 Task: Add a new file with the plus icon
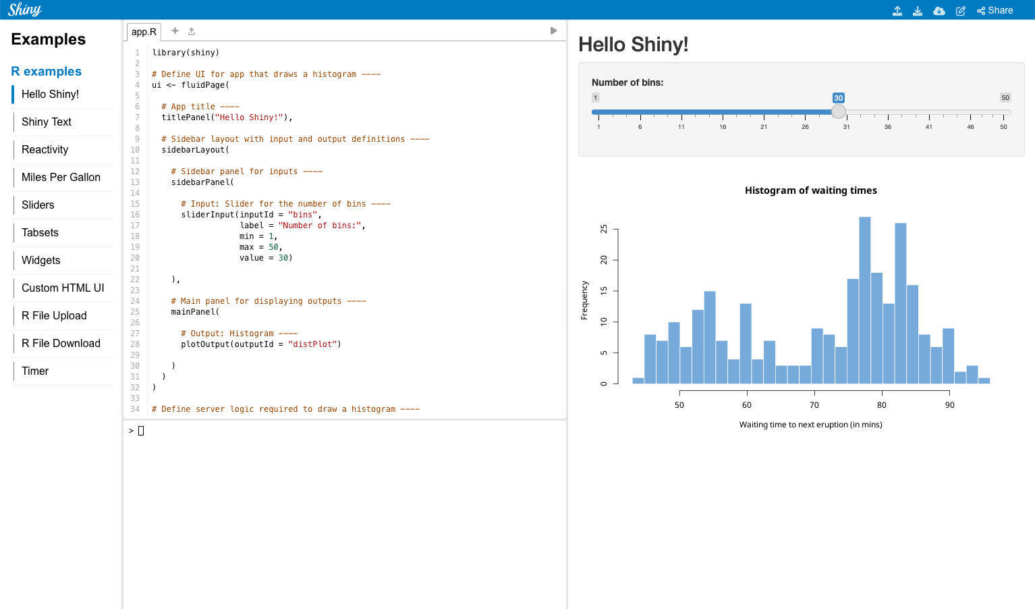click(x=175, y=31)
